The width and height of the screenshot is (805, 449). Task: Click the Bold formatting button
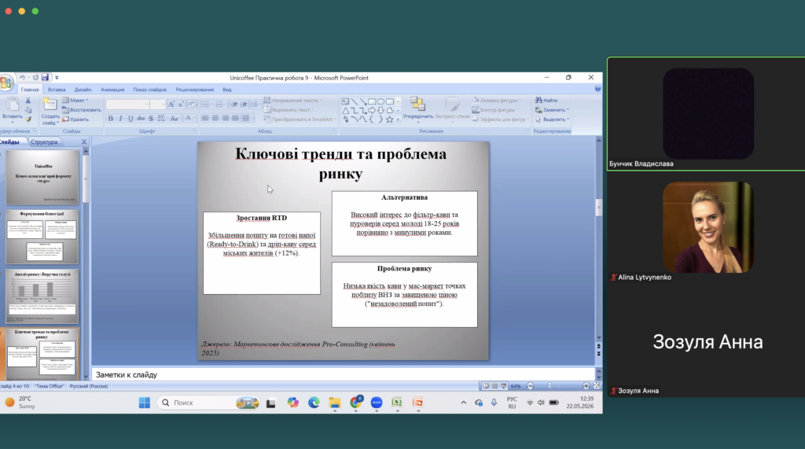(110, 119)
